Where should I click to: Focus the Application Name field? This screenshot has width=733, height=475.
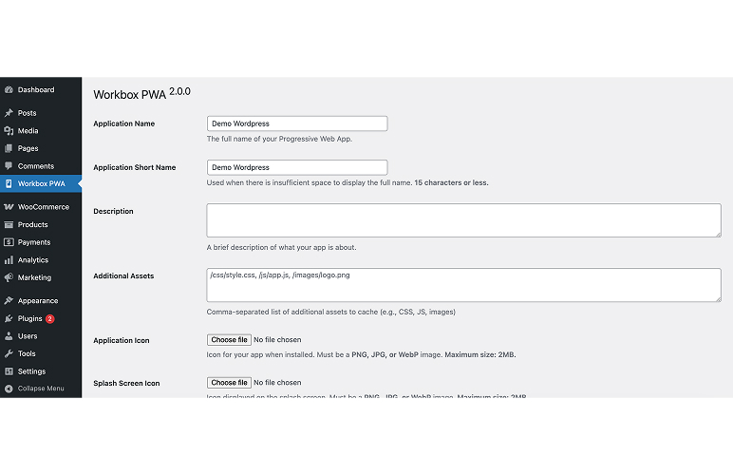coord(297,123)
